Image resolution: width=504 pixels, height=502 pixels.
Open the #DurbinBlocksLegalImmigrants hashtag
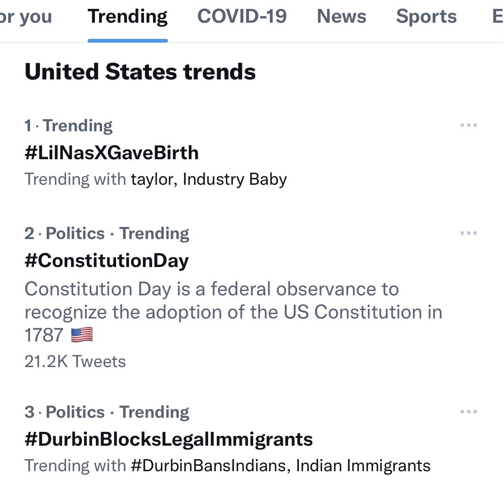point(168,439)
